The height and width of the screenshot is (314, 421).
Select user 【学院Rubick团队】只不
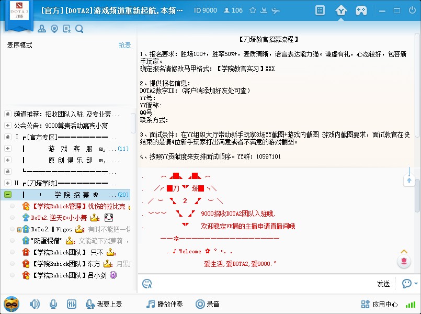66,252
